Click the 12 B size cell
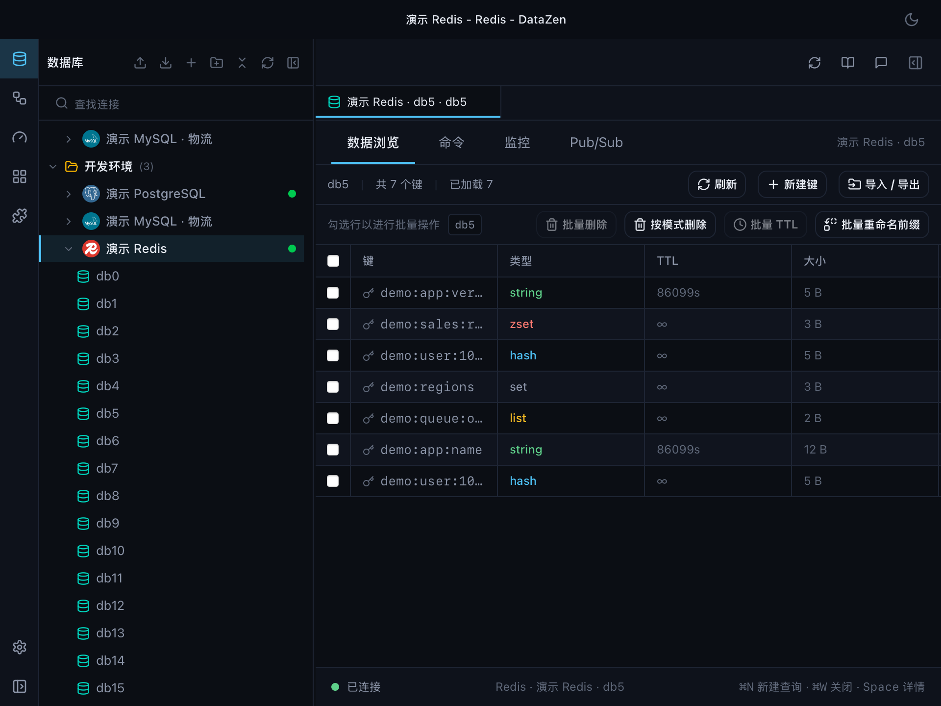This screenshot has height=706, width=941. coord(865,450)
